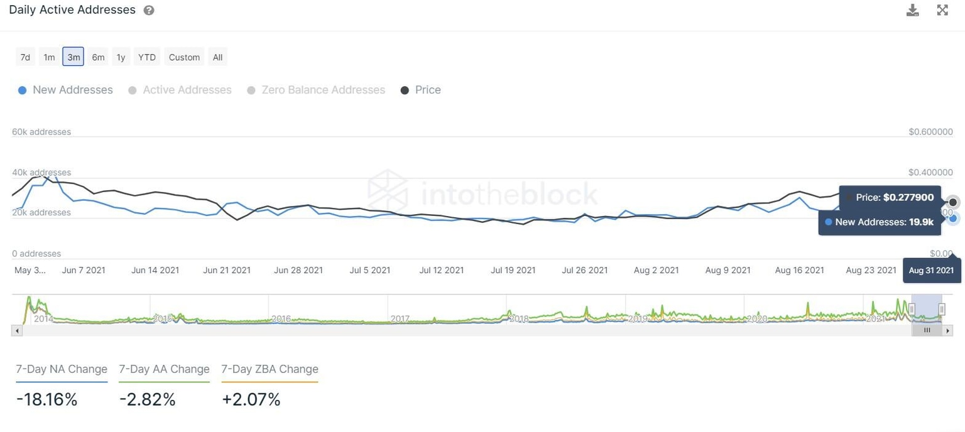This screenshot has height=432, width=965.
Task: Enable Zero Balance Addresses series
Action: (x=316, y=90)
